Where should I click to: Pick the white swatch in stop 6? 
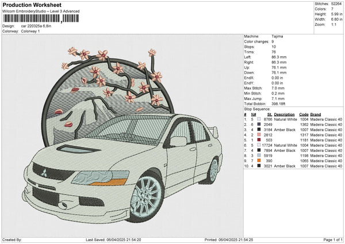[259, 145]
